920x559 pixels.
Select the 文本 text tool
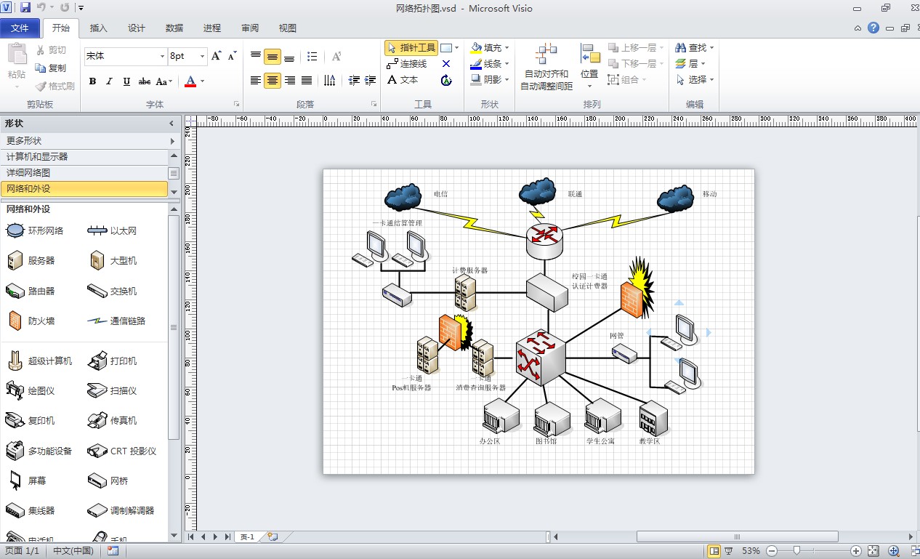(405, 79)
